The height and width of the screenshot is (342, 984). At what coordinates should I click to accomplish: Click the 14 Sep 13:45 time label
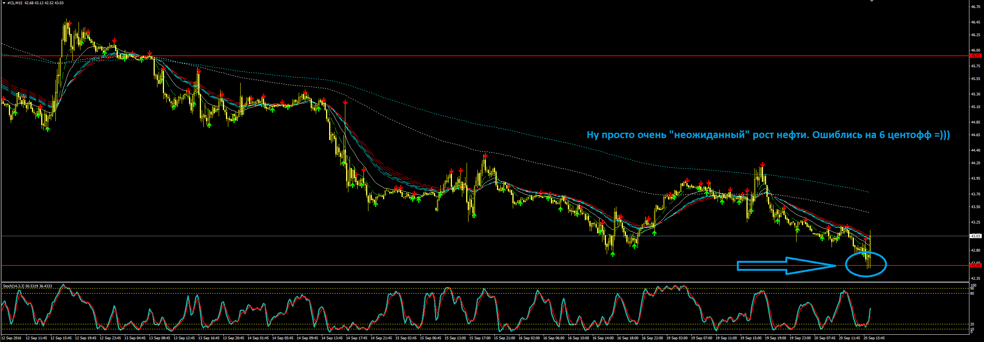coord(332,338)
